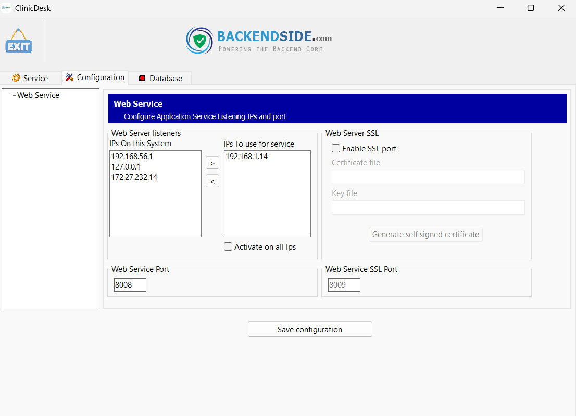
Task: Click the Web Service Port field
Action: tap(130, 285)
